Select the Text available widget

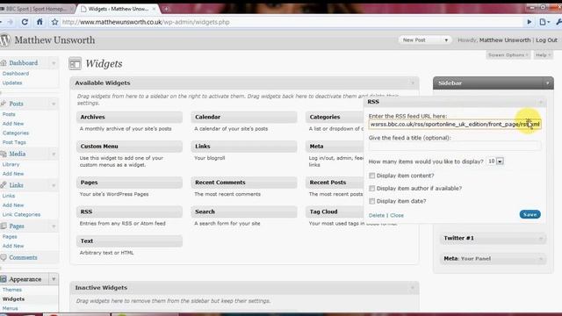(x=129, y=241)
